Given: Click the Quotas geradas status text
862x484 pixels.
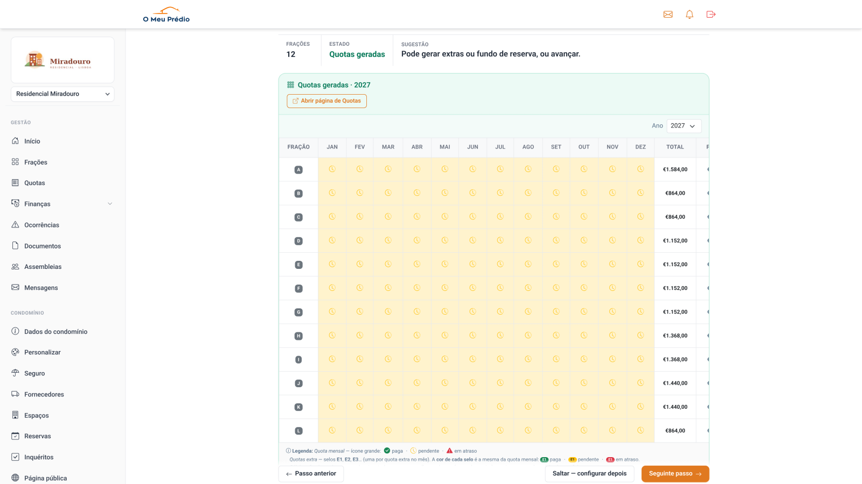Looking at the screenshot, I should coord(357,54).
